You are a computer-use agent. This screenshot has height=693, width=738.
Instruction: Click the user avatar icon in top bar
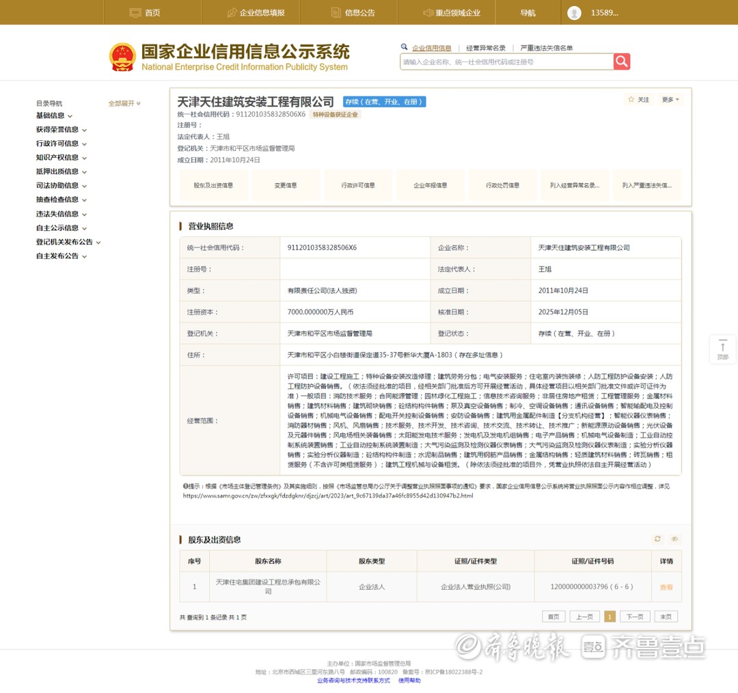click(x=574, y=13)
